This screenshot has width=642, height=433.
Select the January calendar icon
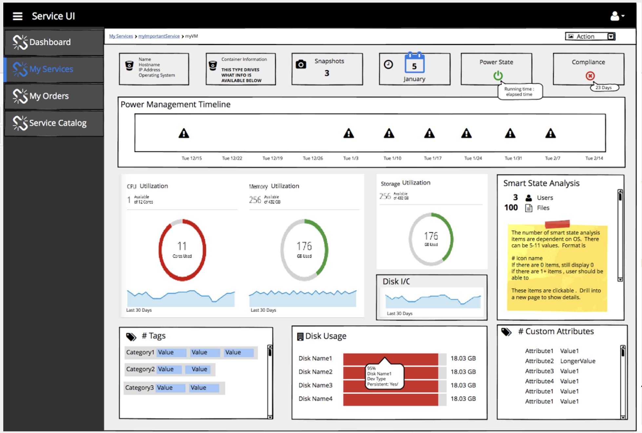pos(414,66)
